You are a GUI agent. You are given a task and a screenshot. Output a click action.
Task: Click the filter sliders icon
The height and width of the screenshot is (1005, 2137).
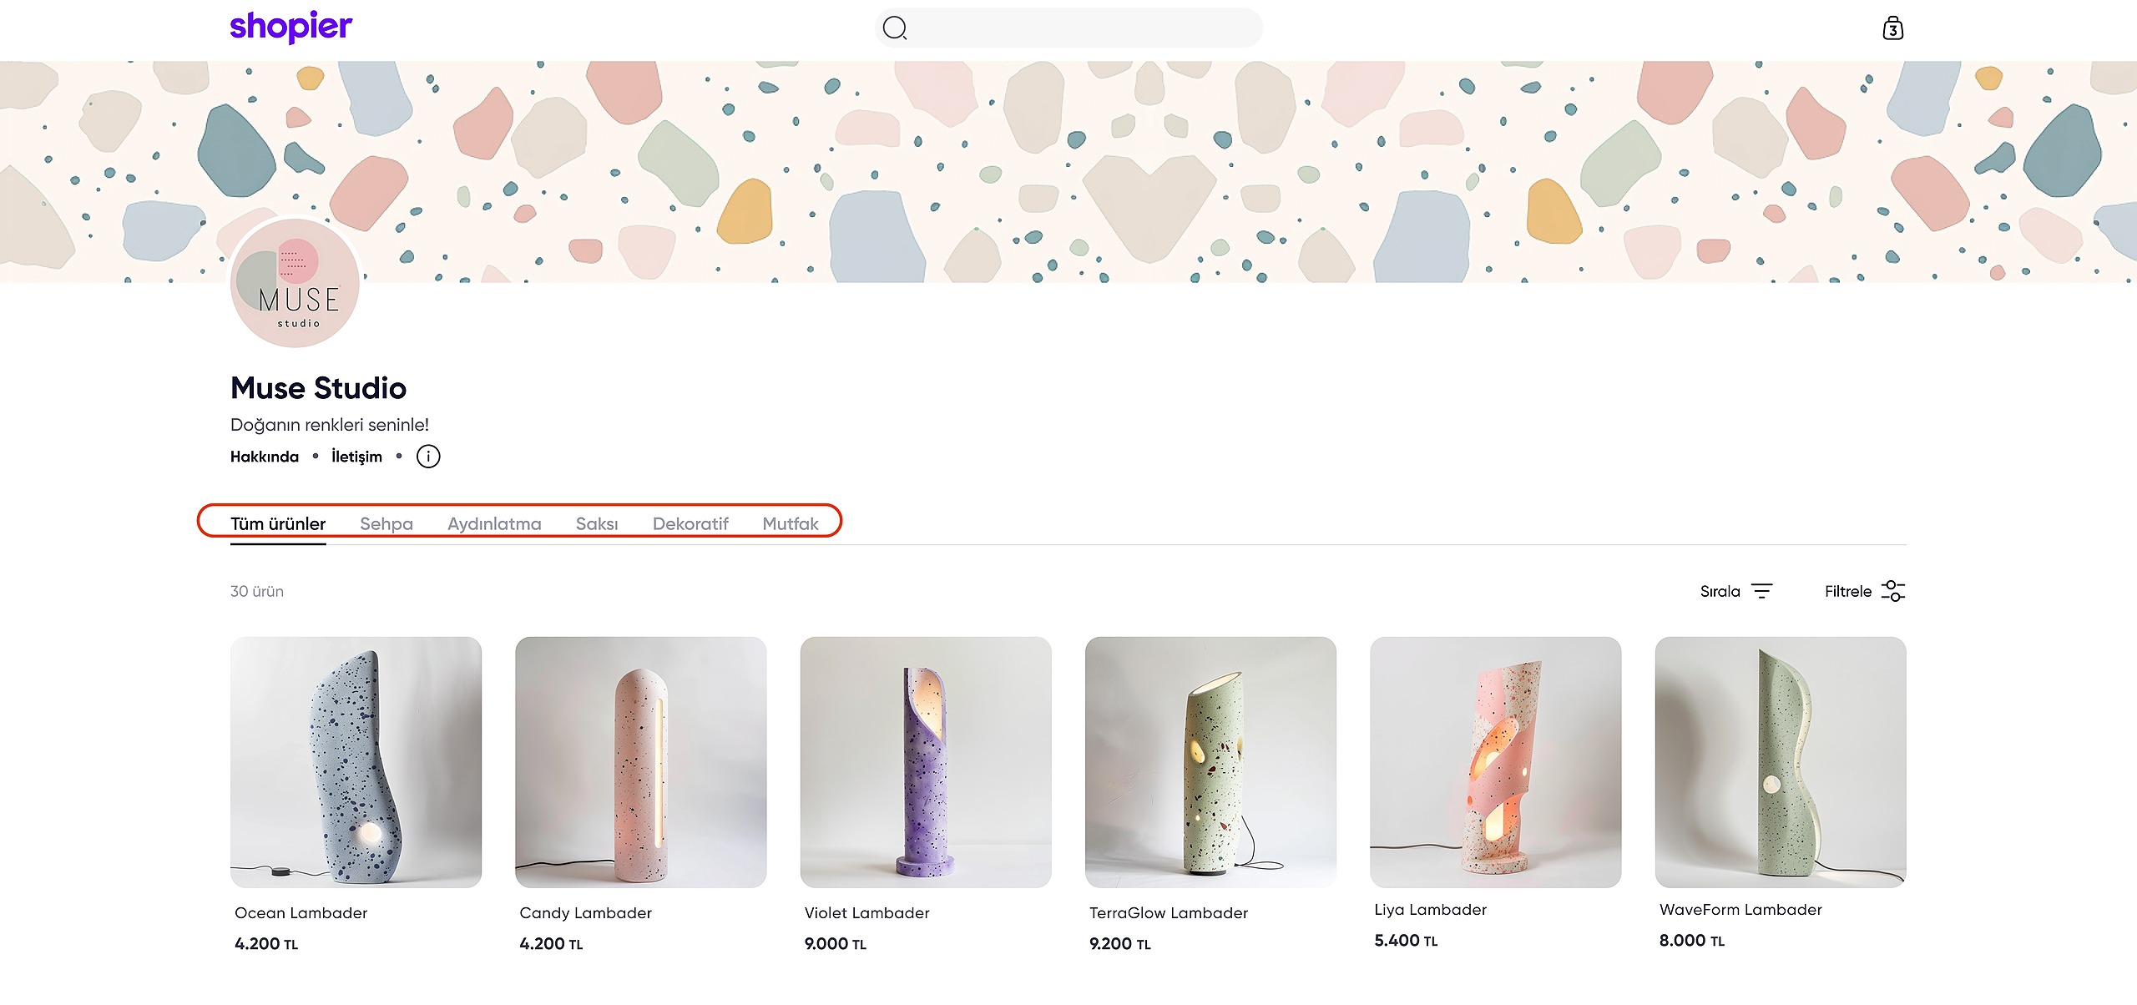pyautogui.click(x=1893, y=591)
